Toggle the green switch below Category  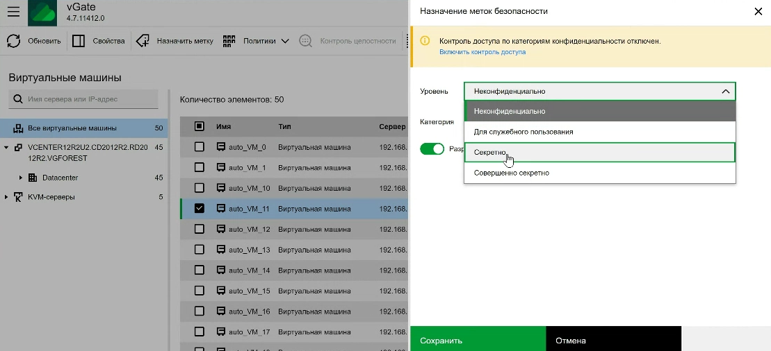[x=432, y=149]
